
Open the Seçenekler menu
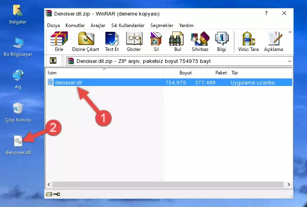click(x=162, y=25)
